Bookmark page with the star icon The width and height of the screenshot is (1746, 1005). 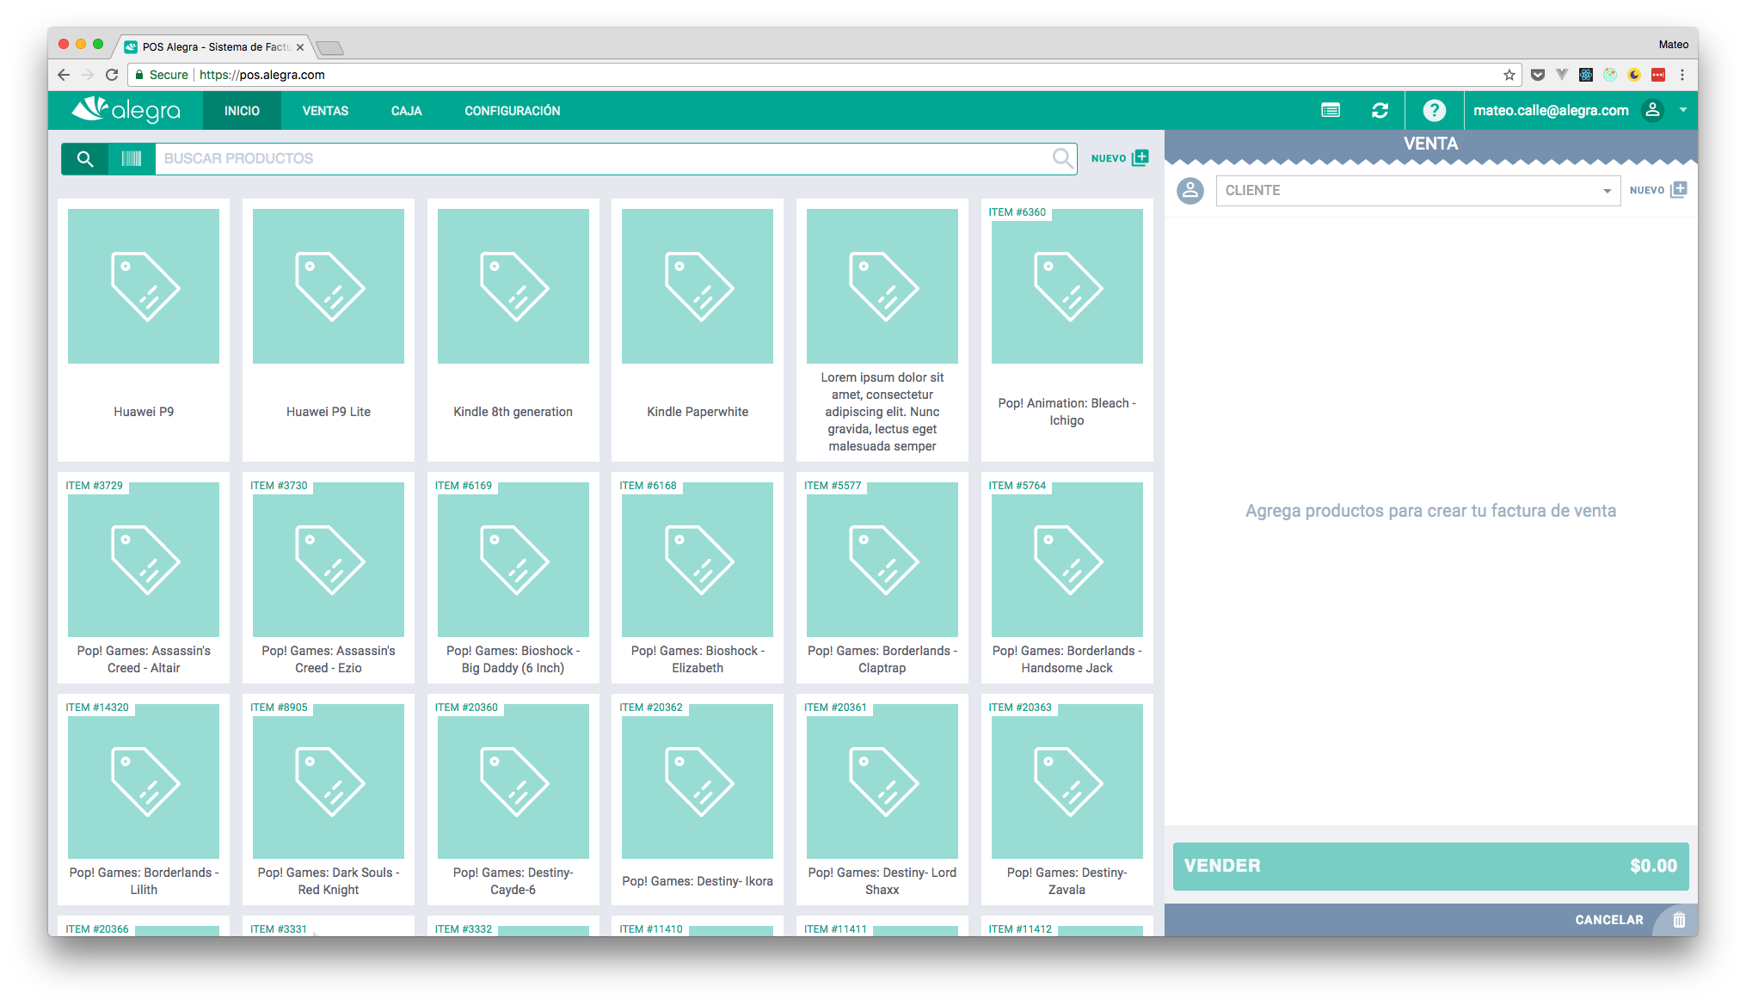[1509, 75]
